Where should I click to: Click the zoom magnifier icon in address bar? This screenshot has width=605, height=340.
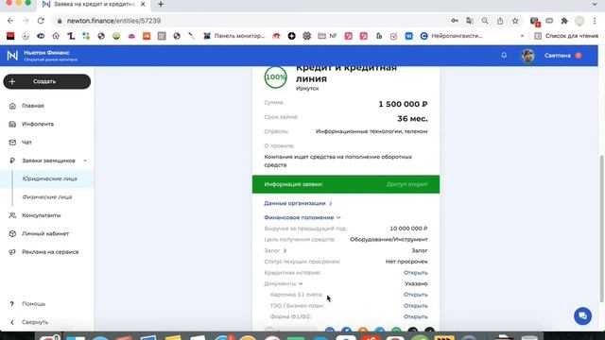coord(485,21)
